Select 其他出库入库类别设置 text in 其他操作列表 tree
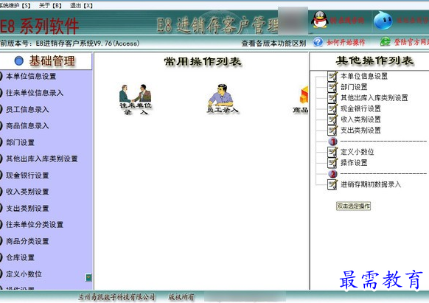429x303 pixels. (374, 98)
